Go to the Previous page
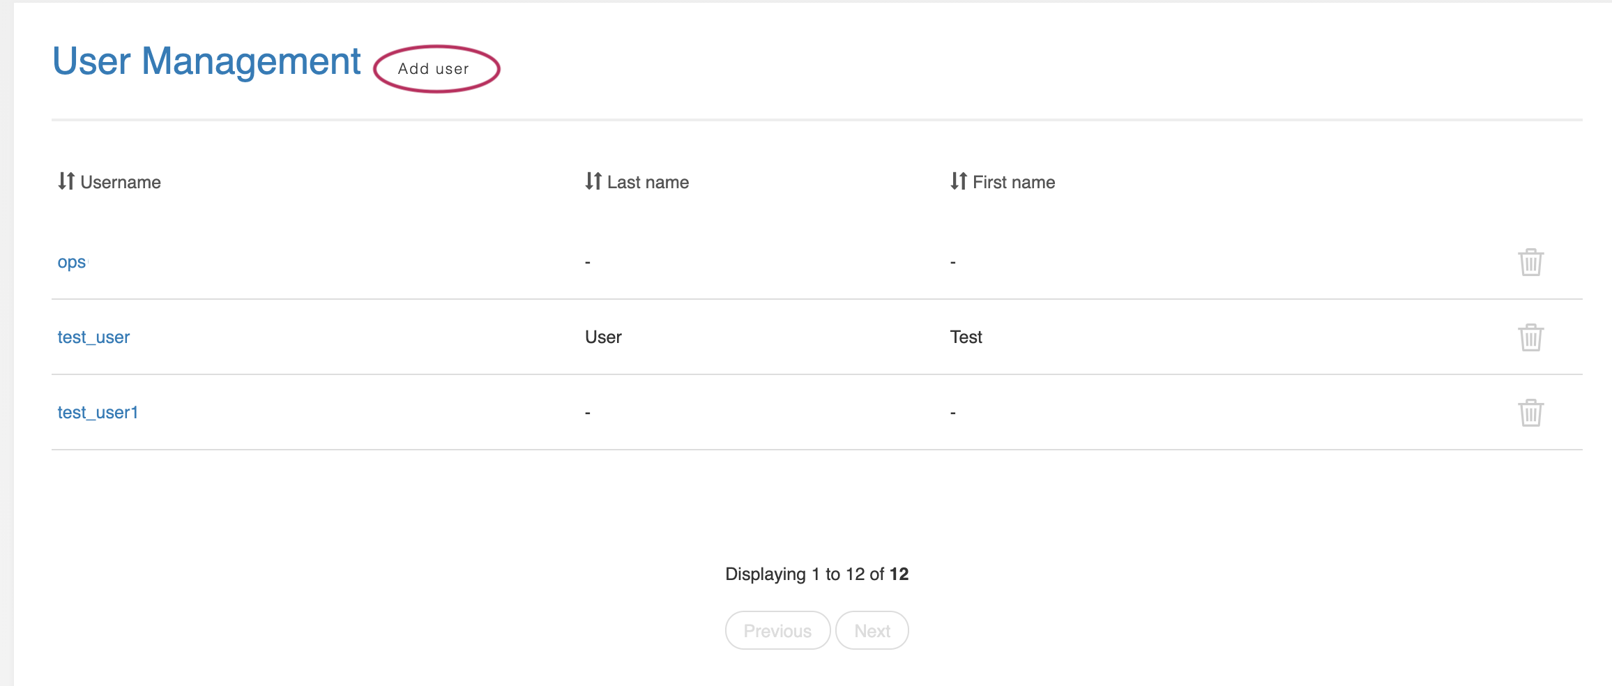1612x686 pixels. pos(777,631)
